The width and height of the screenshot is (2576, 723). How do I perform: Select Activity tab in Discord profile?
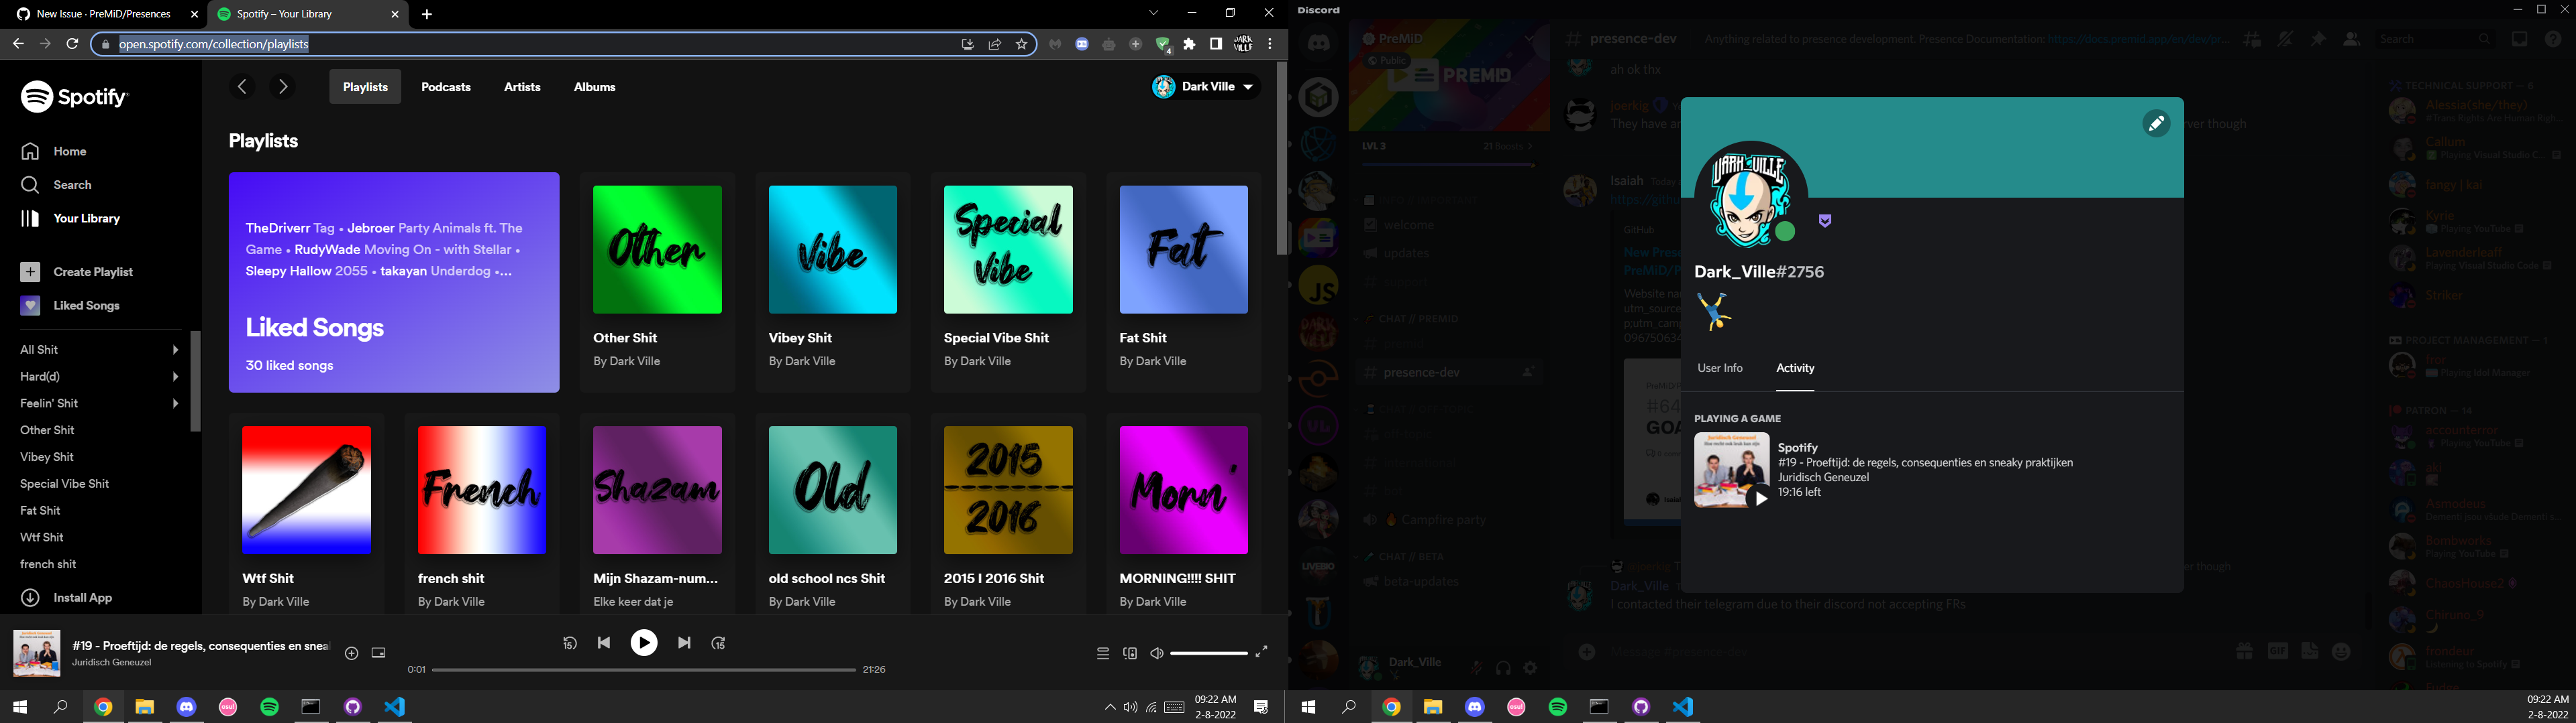(x=1796, y=369)
